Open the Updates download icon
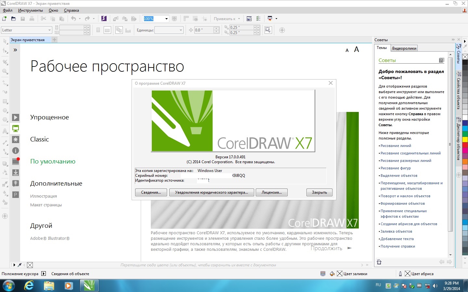The height and width of the screenshot is (292, 468). coord(16,173)
